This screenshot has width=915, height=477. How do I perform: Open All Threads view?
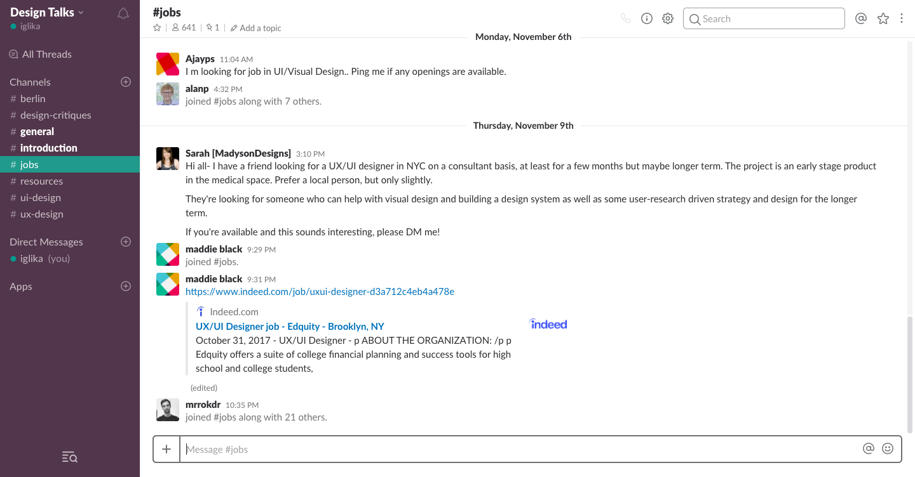click(x=41, y=54)
